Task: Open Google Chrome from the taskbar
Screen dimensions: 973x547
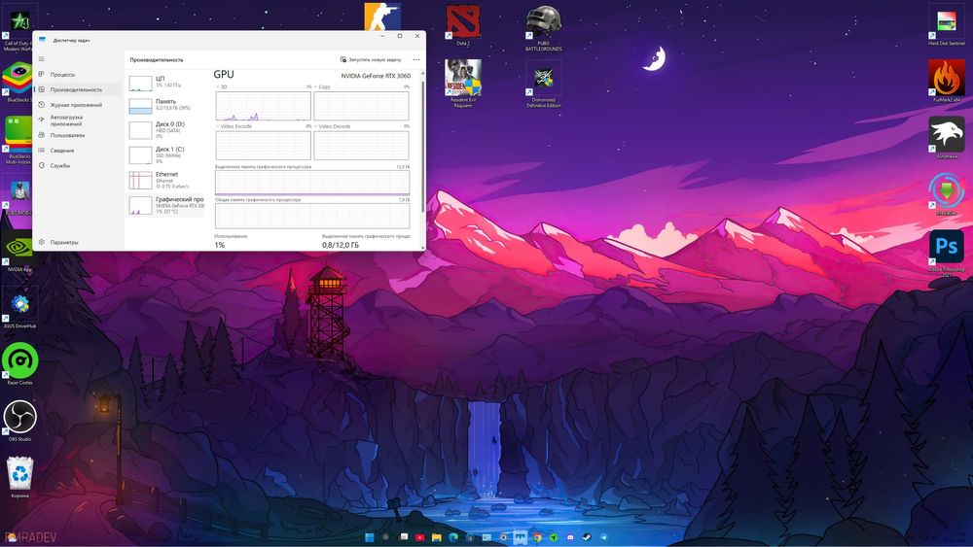Action: pyautogui.click(x=537, y=537)
